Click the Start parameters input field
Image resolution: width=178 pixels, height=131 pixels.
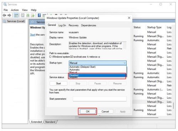[100, 99]
